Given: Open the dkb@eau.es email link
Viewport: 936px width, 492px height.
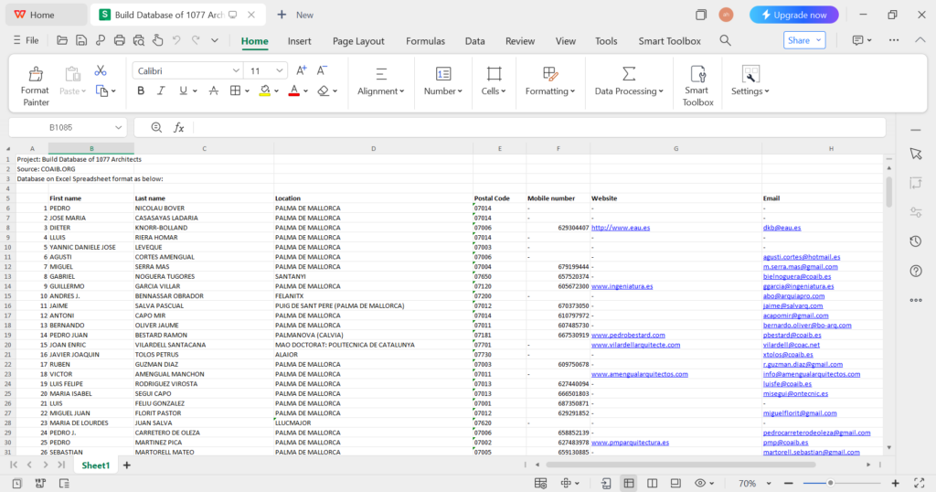Looking at the screenshot, I should click(x=782, y=228).
